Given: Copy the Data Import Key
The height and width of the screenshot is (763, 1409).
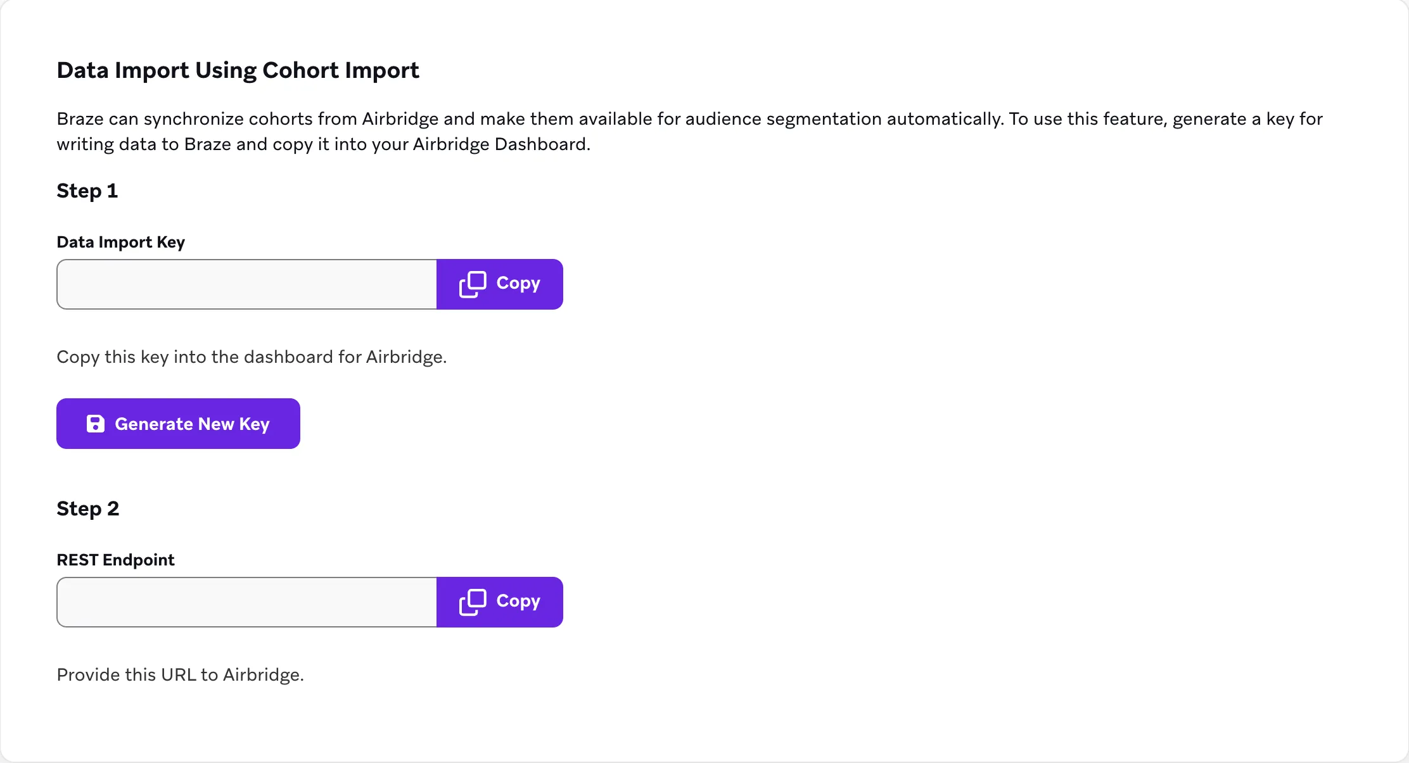Looking at the screenshot, I should (x=500, y=284).
